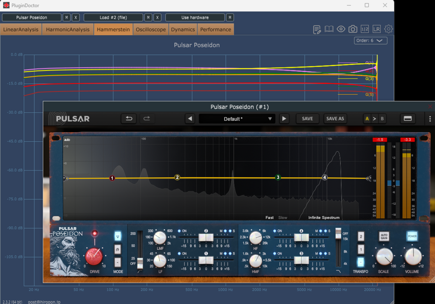Open PluginDoctor settings gear
Image resolution: width=435 pixels, height=304 pixels.
point(388,29)
